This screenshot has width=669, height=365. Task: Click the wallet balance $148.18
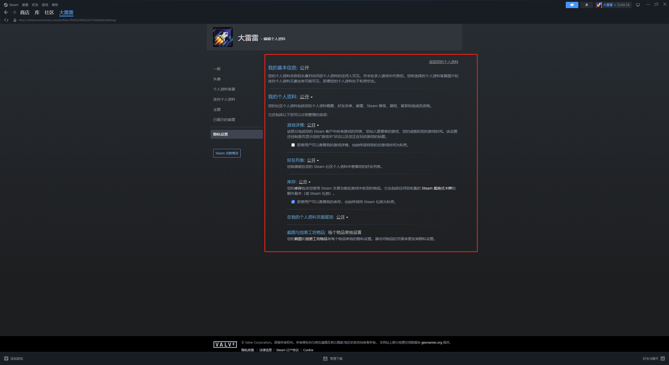tap(623, 5)
